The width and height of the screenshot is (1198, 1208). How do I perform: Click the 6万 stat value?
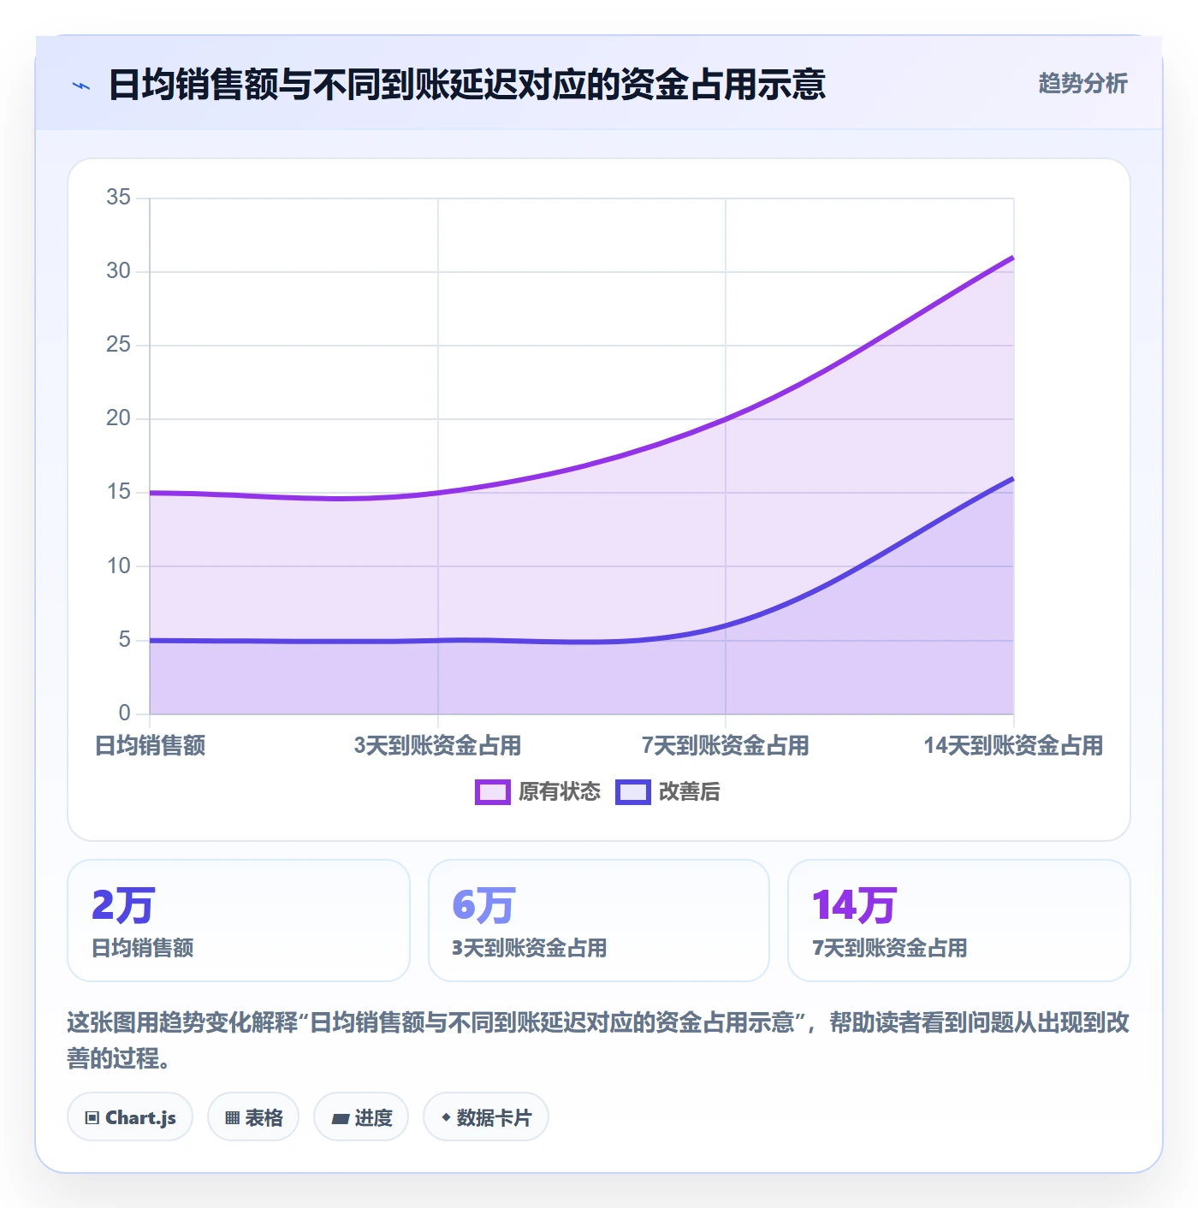[483, 905]
